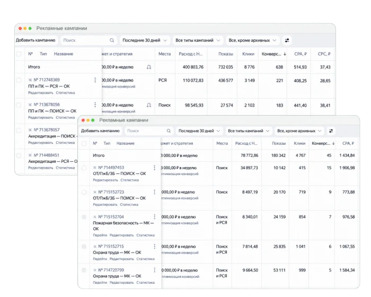
Task: Open campaign name ПП и ПК — РСЯ — ОК
Action: [49, 86]
